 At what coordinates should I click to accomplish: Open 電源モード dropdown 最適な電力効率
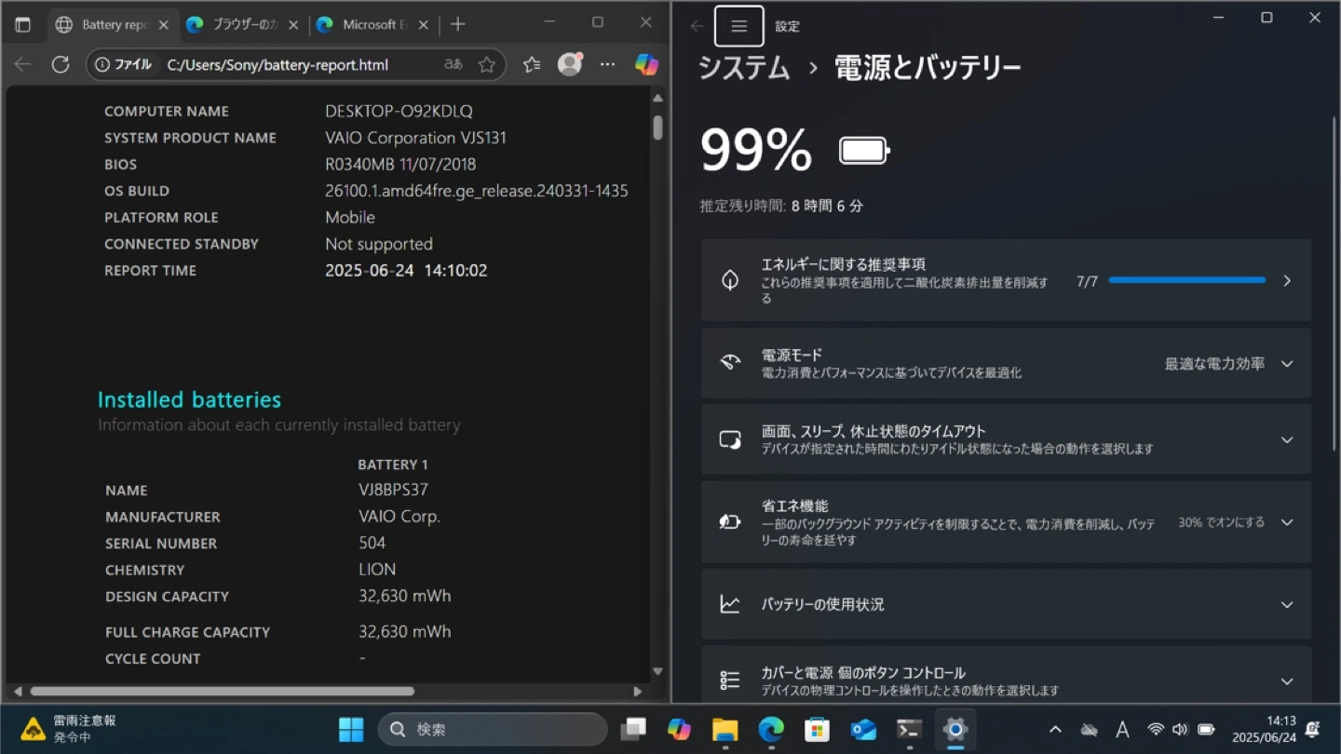pyautogui.click(x=1228, y=364)
